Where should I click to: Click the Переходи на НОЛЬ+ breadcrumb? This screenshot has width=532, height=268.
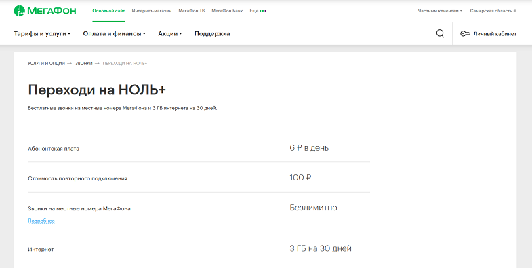(125, 64)
